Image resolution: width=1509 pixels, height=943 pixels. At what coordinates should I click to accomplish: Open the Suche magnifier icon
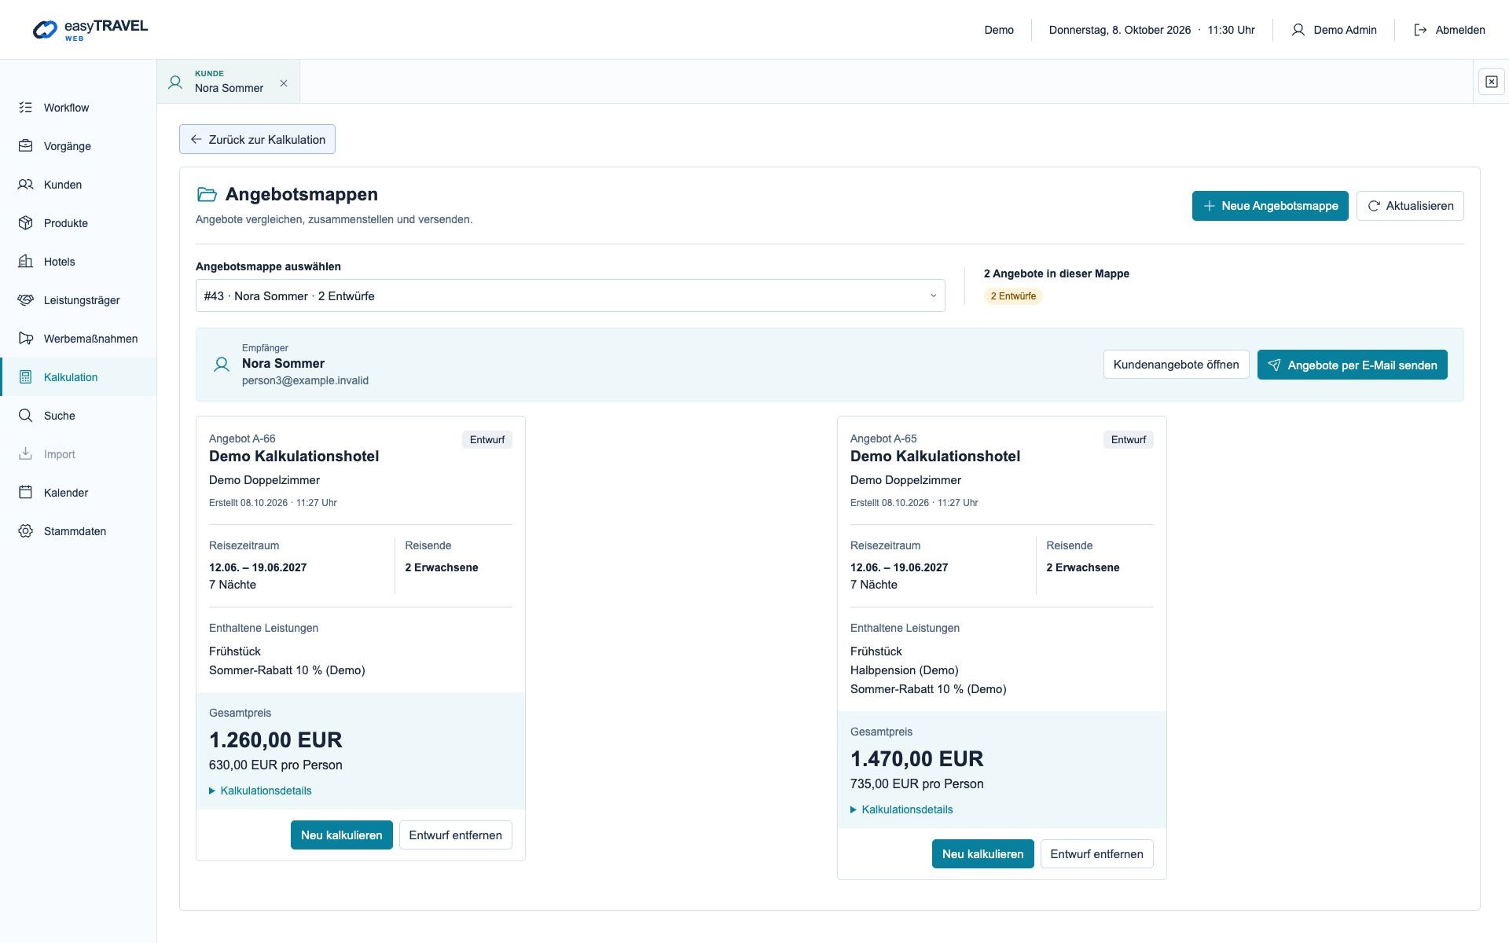click(x=26, y=416)
